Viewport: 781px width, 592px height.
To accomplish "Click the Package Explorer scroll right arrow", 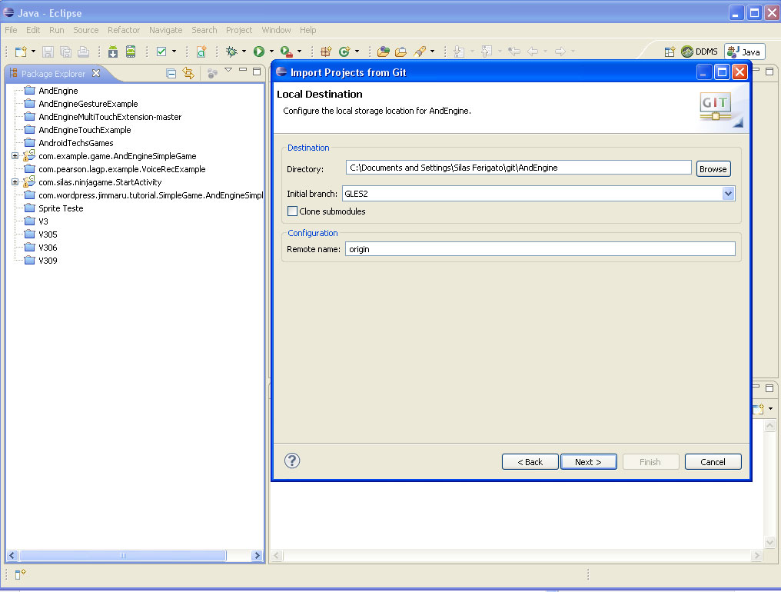I will tap(257, 555).
